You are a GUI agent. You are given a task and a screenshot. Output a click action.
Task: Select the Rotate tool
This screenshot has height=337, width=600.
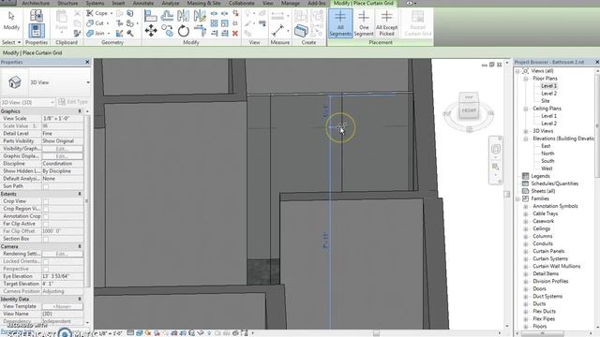point(184,31)
